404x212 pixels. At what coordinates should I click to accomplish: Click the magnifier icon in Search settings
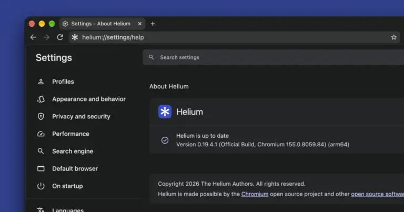click(151, 57)
